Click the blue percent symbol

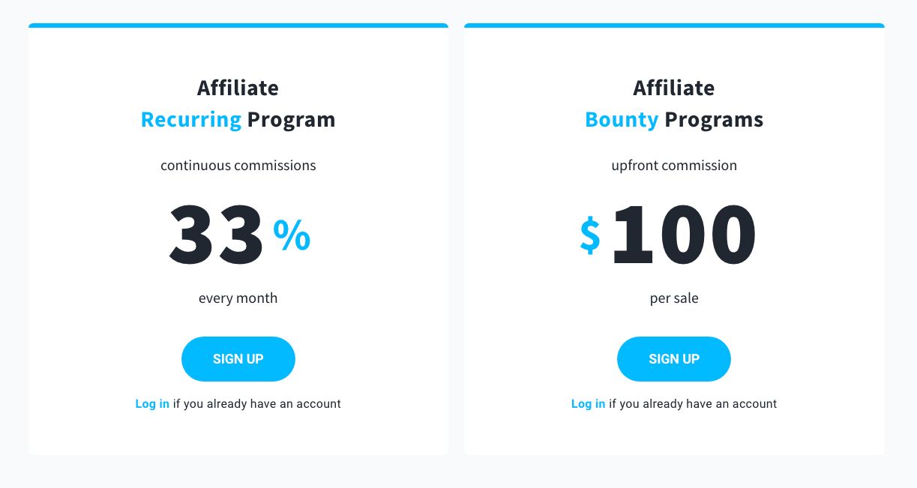coord(292,235)
